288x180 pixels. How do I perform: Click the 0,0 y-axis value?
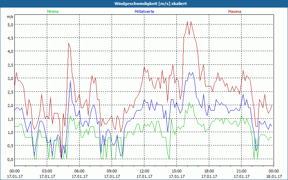point(10,159)
